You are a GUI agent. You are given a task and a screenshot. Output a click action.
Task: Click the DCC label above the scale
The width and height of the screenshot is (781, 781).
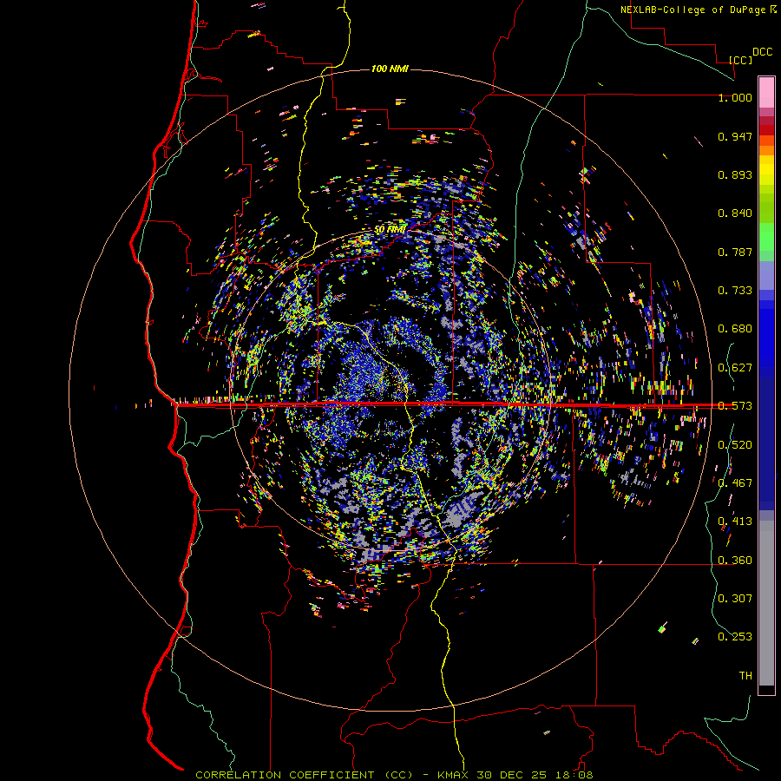point(763,52)
